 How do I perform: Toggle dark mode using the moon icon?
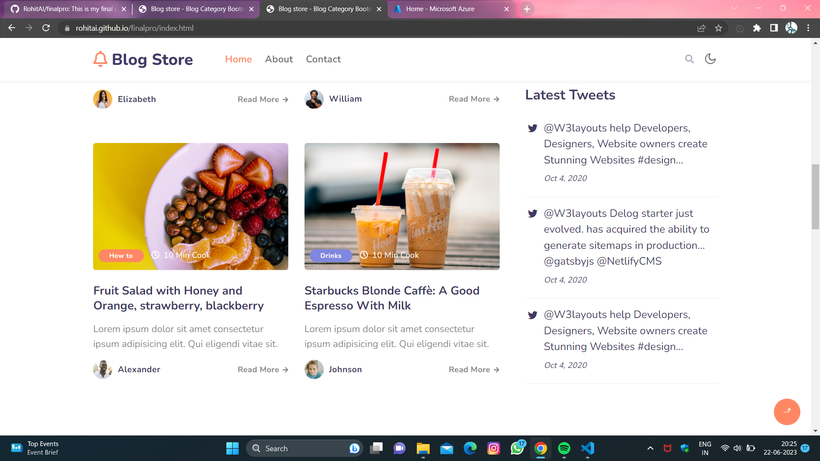click(x=710, y=59)
